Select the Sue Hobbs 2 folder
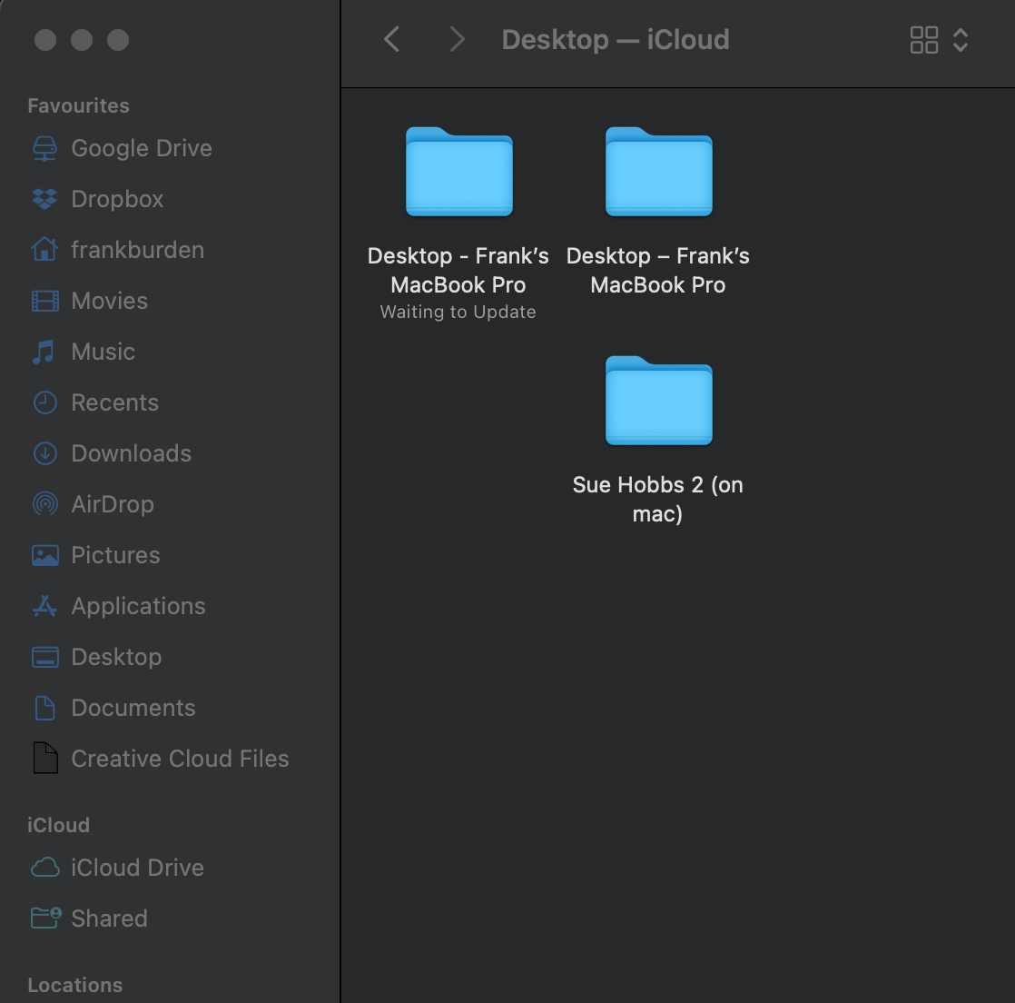 [658, 402]
